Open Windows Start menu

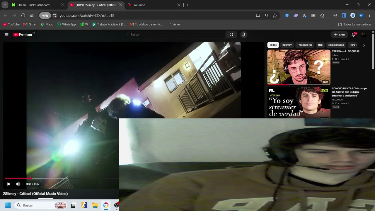point(8,205)
